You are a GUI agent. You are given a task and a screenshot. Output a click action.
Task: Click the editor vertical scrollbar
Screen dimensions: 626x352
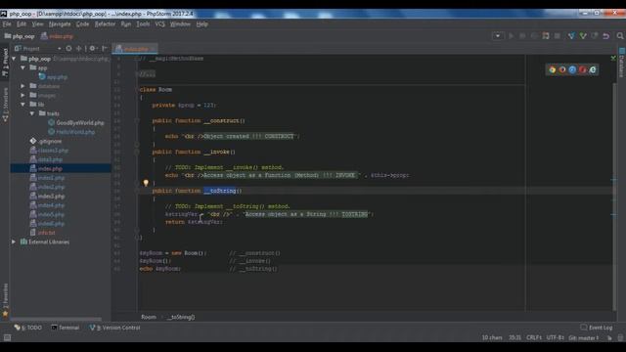coord(614,196)
